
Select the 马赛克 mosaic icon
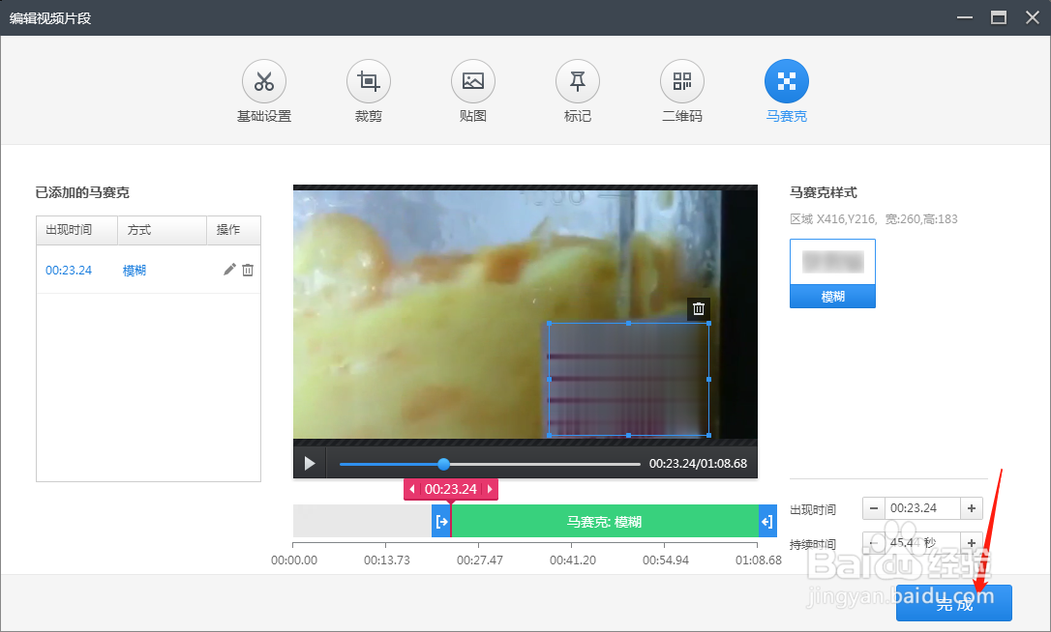[786, 80]
